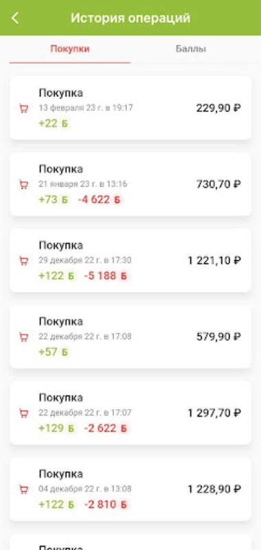Open the purchase for 1 228,90 ₽

[130, 489]
